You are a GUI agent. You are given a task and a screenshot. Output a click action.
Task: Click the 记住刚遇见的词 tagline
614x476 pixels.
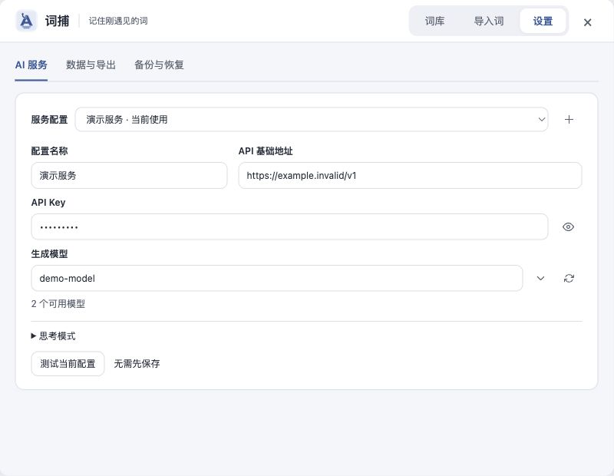pos(118,21)
